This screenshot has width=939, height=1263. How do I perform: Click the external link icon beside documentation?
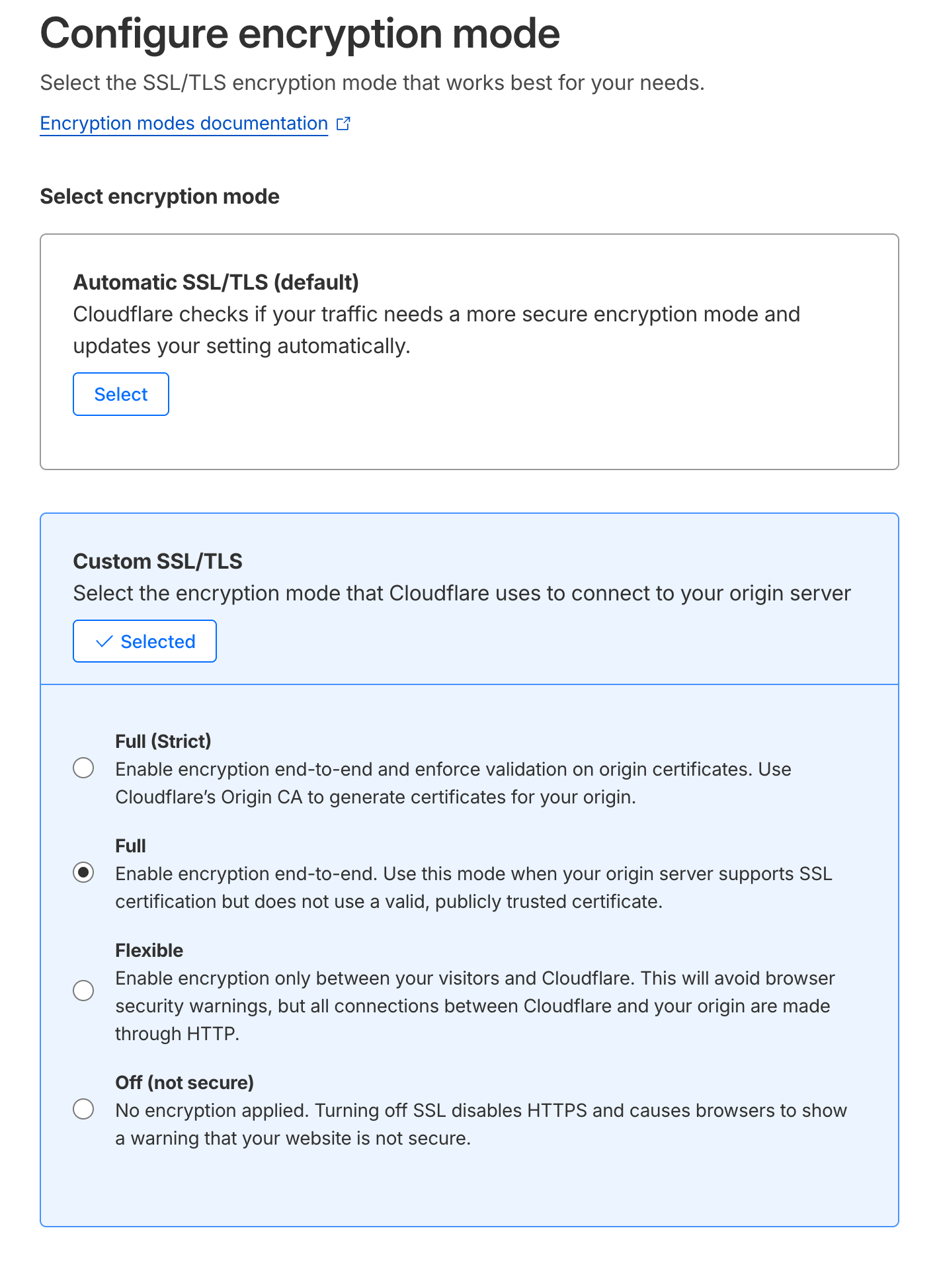(x=343, y=124)
